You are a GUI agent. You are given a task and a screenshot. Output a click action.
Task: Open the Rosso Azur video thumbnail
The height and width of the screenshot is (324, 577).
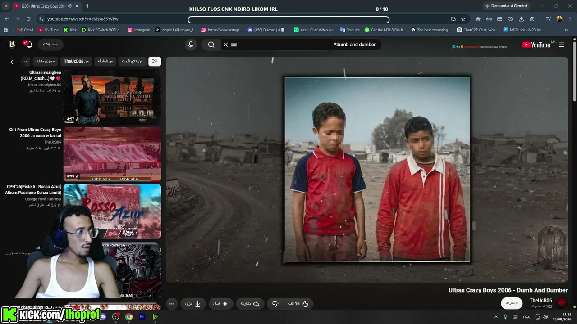tap(112, 211)
